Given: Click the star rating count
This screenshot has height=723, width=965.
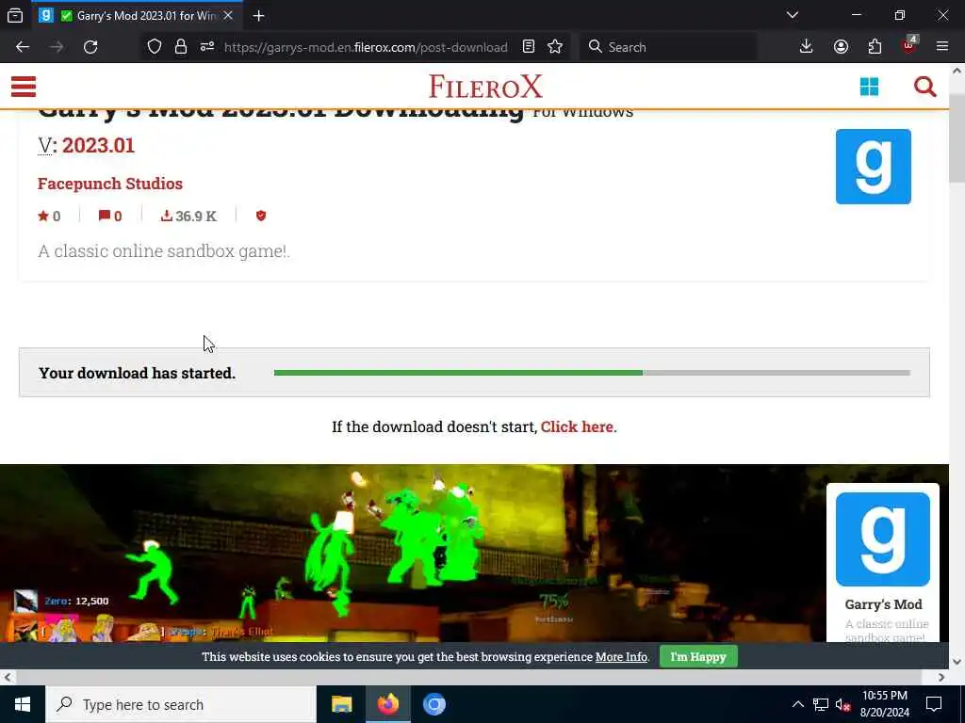Looking at the screenshot, I should [x=49, y=216].
